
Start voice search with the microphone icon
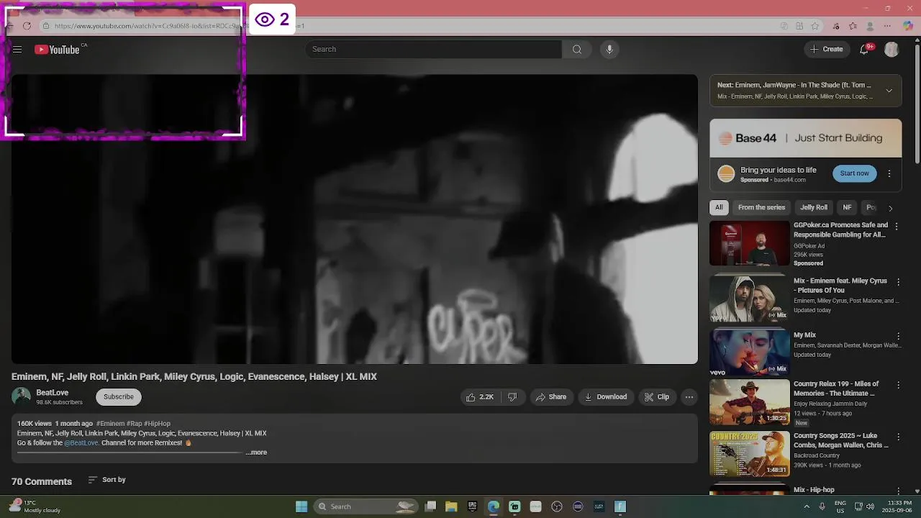click(609, 49)
